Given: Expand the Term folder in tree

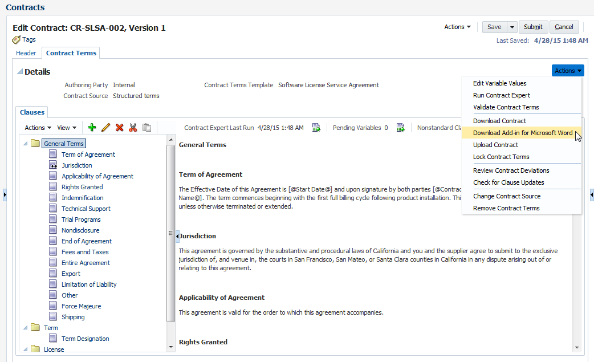Looking at the screenshot, I should click(26, 328).
